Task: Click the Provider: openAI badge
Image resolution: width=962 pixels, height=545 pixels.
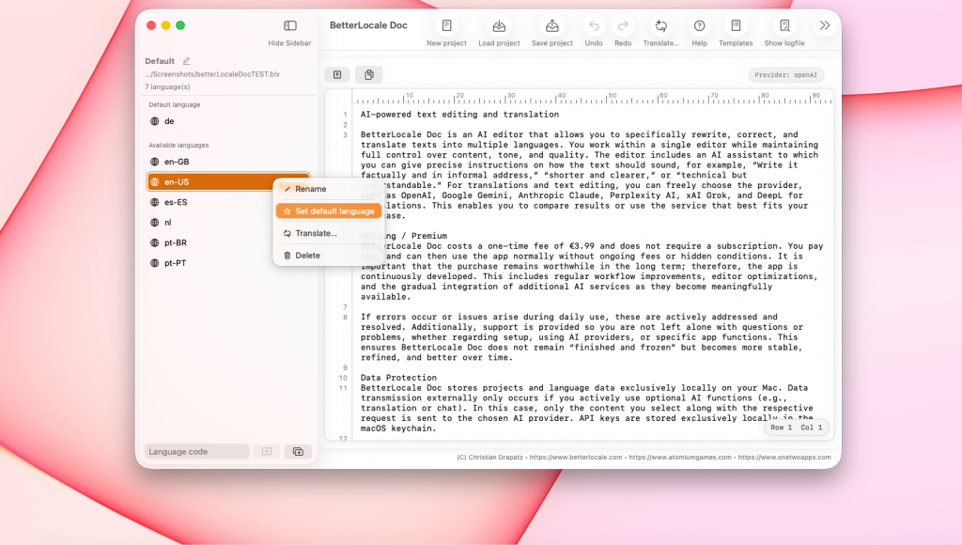Action: (x=785, y=75)
